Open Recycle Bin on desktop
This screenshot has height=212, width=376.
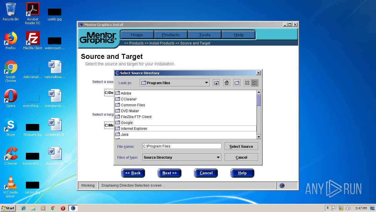coord(11,12)
